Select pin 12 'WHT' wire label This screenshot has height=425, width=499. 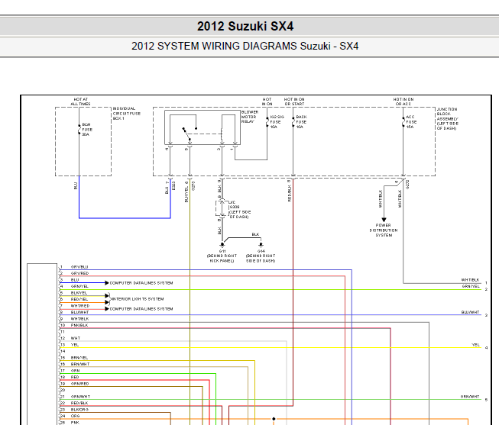tap(76, 338)
